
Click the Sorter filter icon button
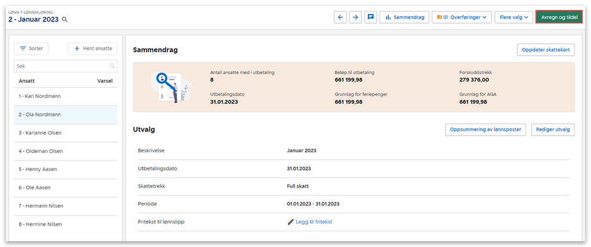pos(32,49)
